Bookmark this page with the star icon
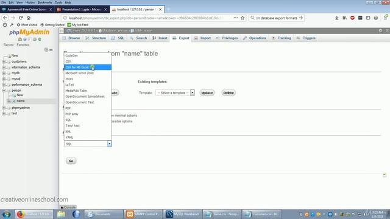This screenshot has width=390, height=219. pyautogui.click(x=243, y=18)
